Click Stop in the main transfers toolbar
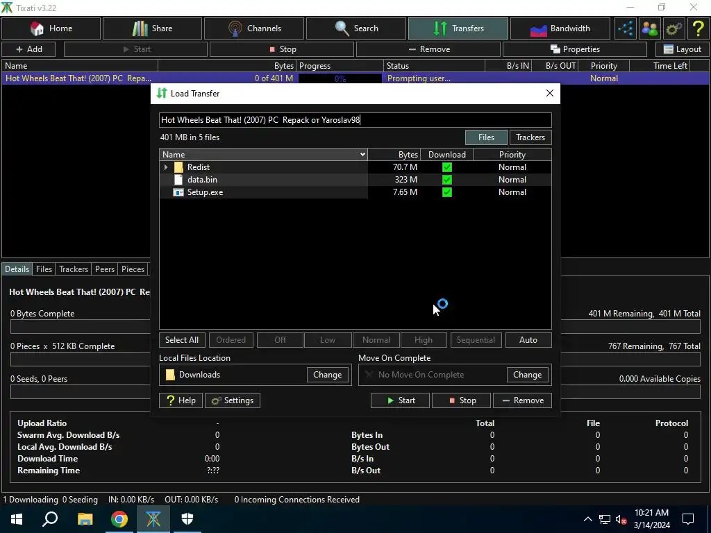This screenshot has height=533, width=711. pyautogui.click(x=282, y=49)
